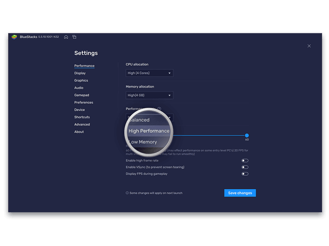Expand the Memory allocation dropdown
Screen dimensions: 329x246
[150, 95]
